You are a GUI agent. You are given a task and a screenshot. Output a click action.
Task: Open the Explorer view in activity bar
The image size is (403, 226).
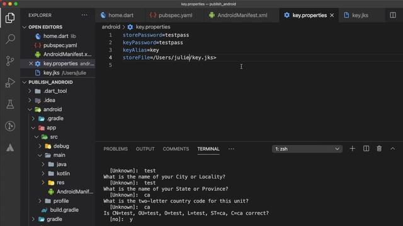pos(10,18)
